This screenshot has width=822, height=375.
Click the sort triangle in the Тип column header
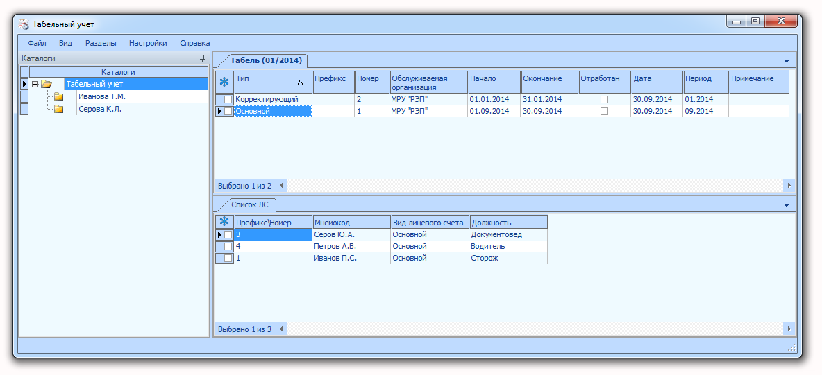click(x=300, y=82)
